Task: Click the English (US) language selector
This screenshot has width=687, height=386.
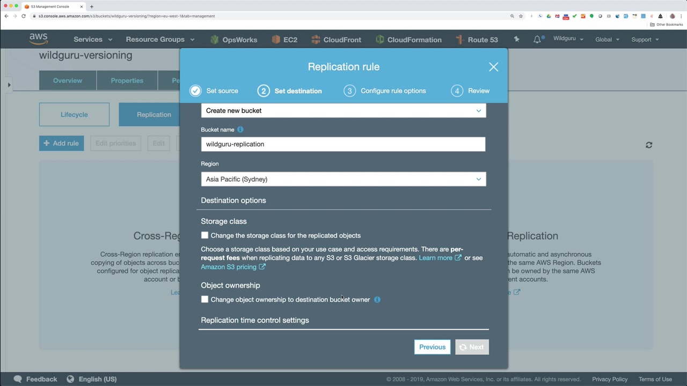Action: tap(98, 379)
